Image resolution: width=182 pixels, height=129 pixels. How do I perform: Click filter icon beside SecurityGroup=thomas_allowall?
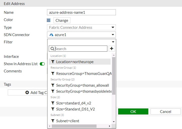tap(53, 85)
